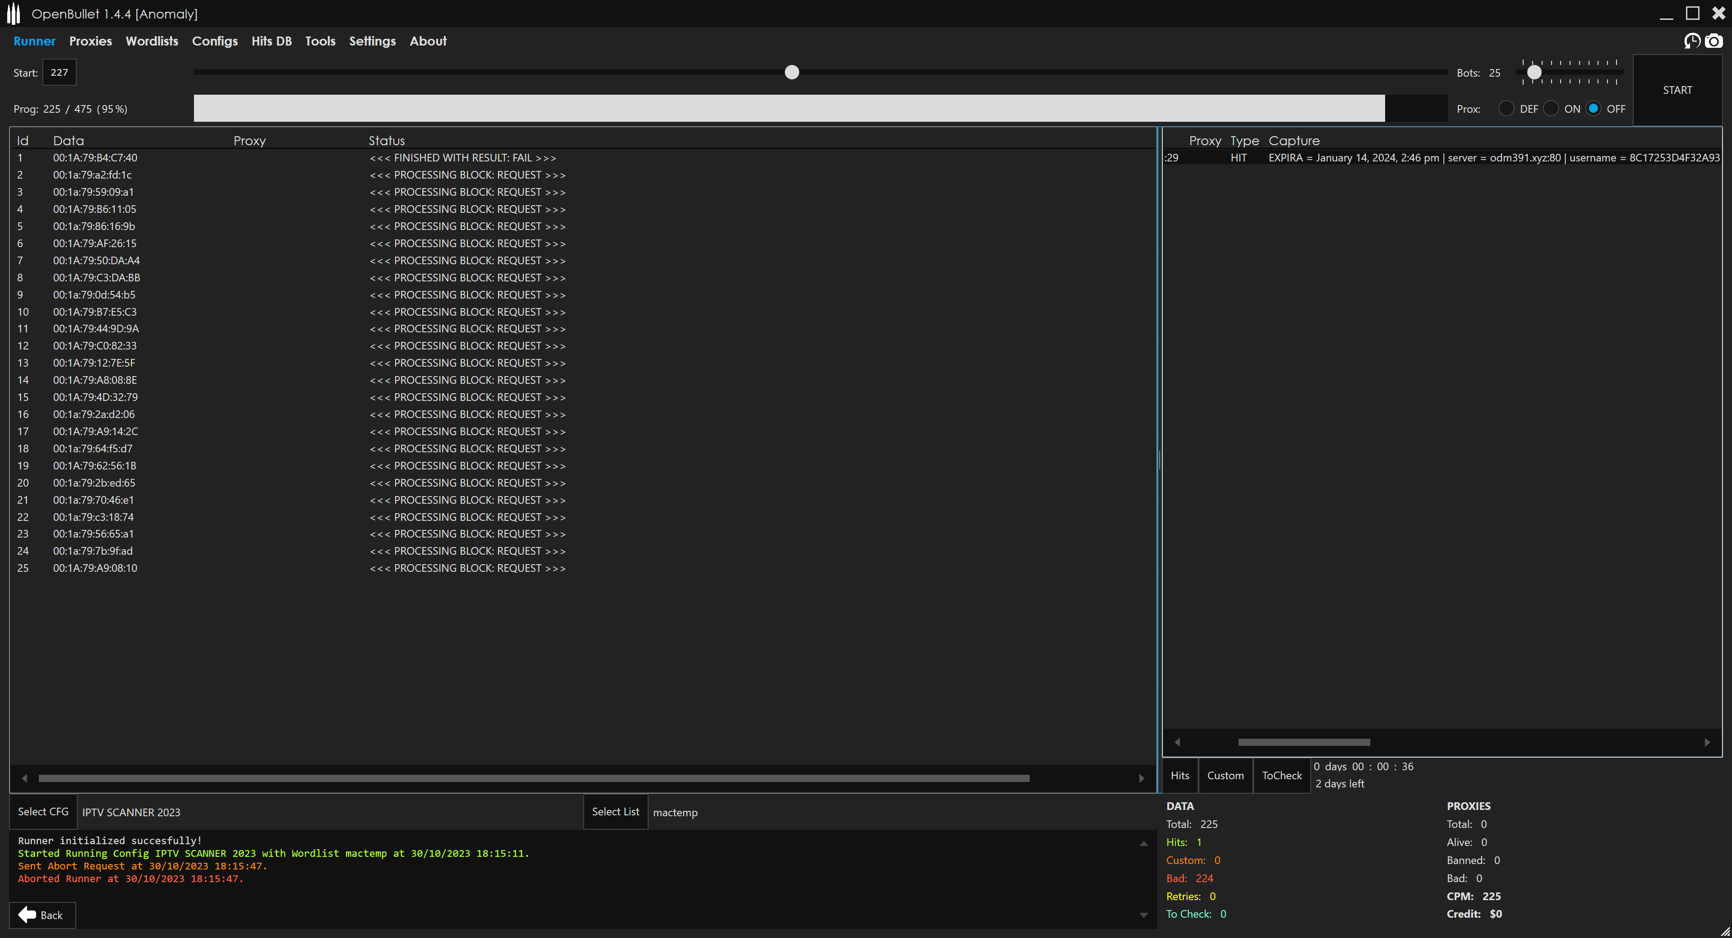Select the OFF proxy mode radio
Image resolution: width=1732 pixels, height=938 pixels.
pyautogui.click(x=1594, y=109)
